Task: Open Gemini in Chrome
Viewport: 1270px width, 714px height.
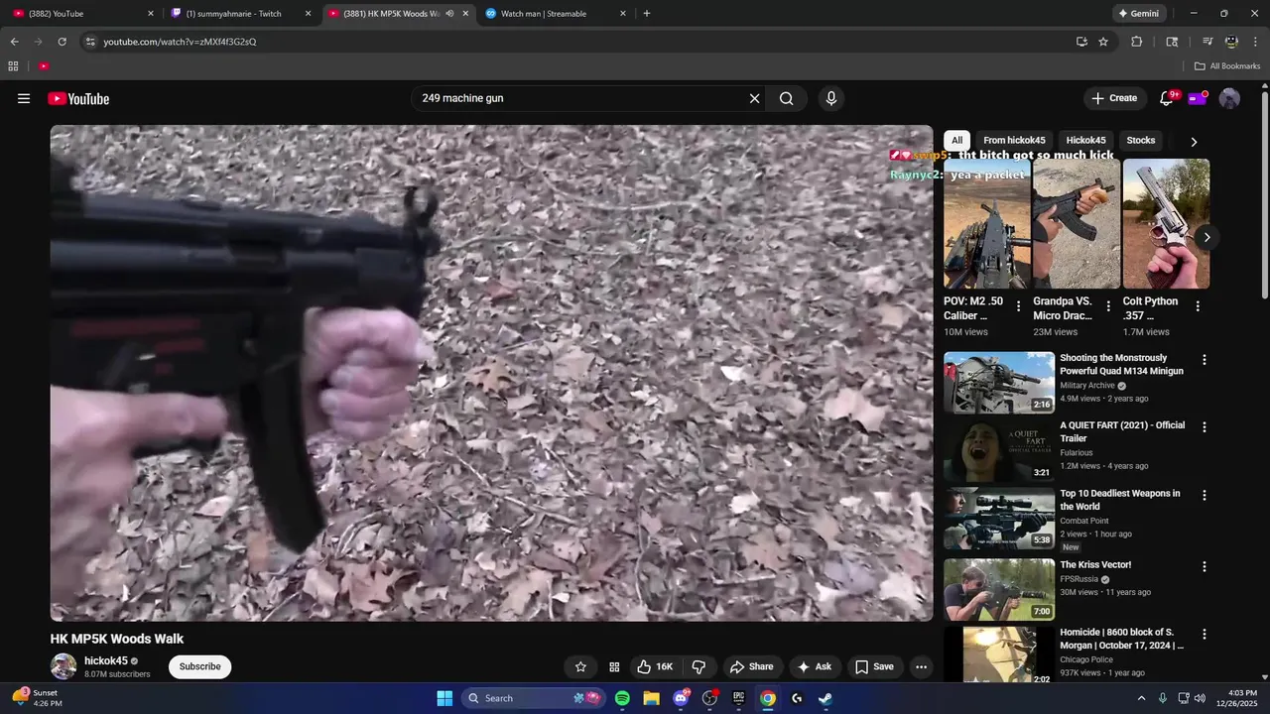Action: 1139,14
